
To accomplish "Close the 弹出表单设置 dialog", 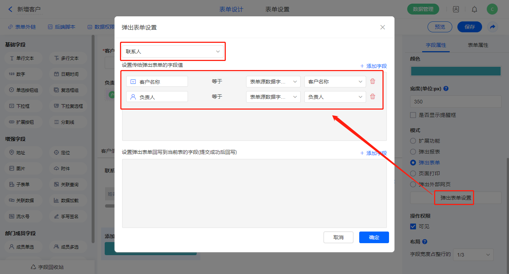I will point(382,27).
